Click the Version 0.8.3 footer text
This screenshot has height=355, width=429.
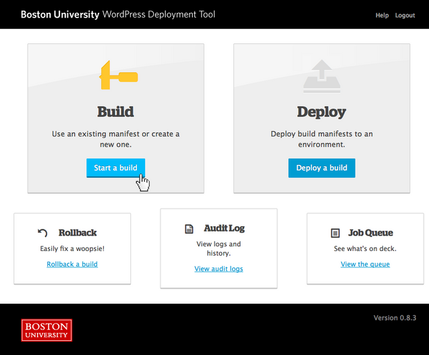tap(395, 318)
